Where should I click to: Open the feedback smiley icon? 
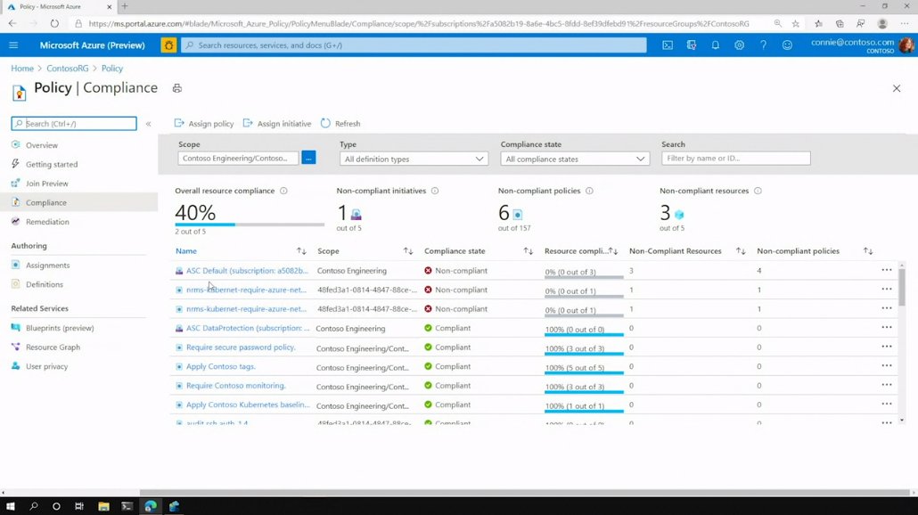coord(787,45)
